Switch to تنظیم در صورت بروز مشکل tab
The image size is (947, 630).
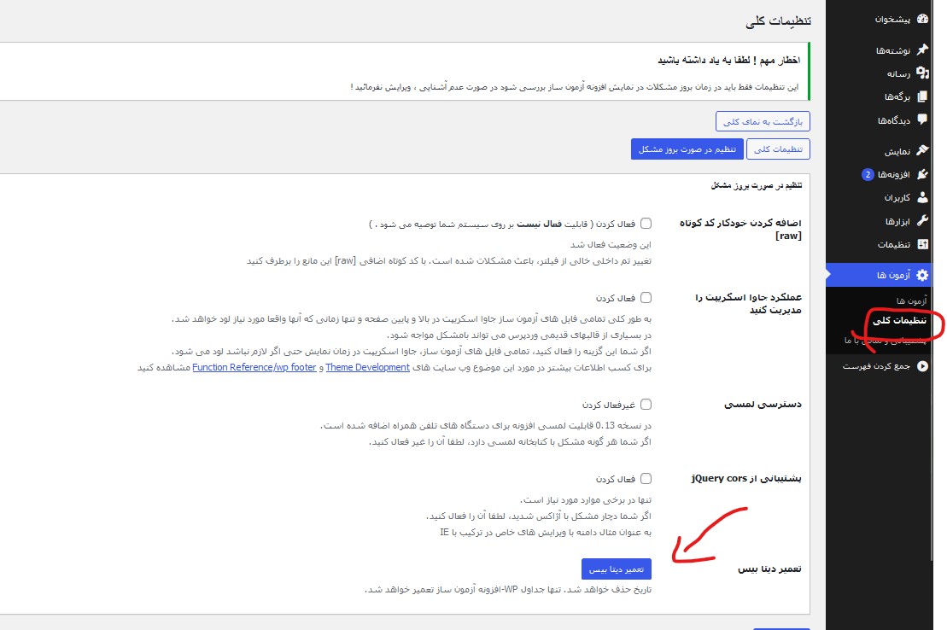click(x=687, y=149)
